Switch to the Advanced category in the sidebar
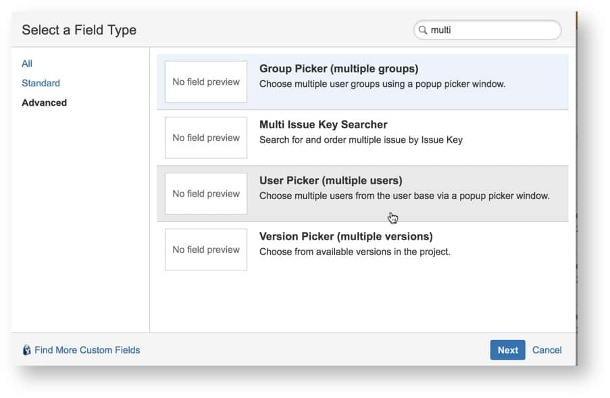610x398 pixels. click(x=44, y=103)
